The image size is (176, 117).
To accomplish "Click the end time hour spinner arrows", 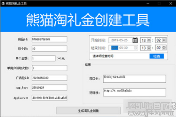I will pos(149,48).
